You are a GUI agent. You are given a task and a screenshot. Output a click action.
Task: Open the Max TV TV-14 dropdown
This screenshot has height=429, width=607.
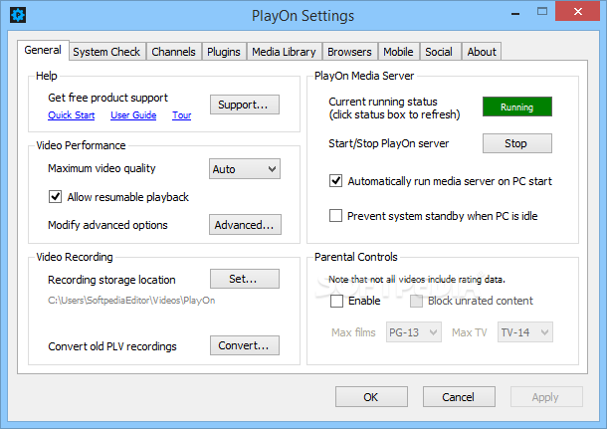(x=525, y=332)
